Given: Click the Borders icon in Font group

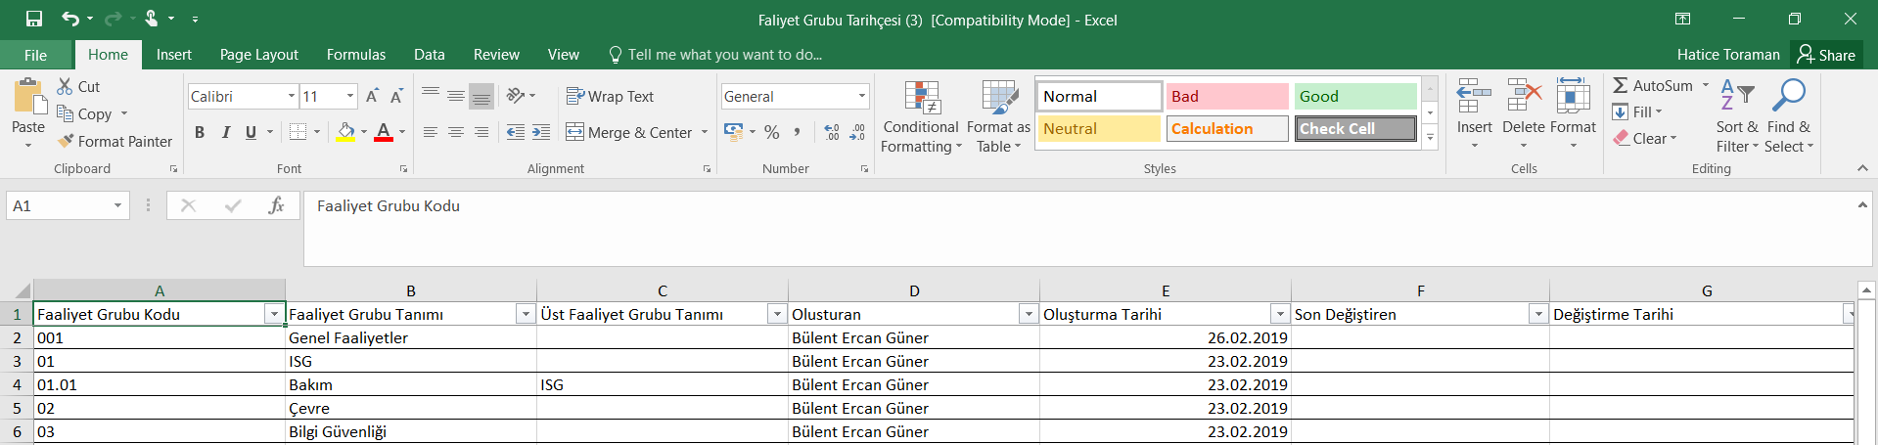Looking at the screenshot, I should point(298,132).
